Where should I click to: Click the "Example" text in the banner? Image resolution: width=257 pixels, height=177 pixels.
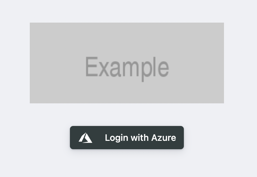[x=127, y=67]
